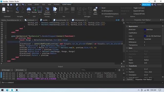Click the share icon next to Kizhair

155,5
